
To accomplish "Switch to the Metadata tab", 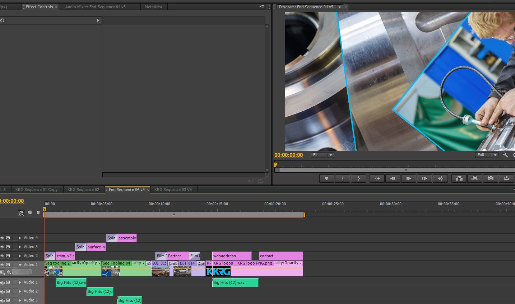I will coord(154,6).
